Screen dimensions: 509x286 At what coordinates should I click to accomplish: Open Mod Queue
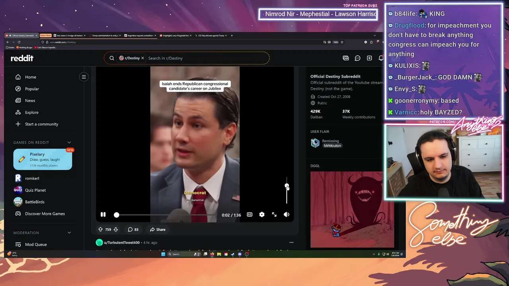pyautogui.click(x=36, y=244)
